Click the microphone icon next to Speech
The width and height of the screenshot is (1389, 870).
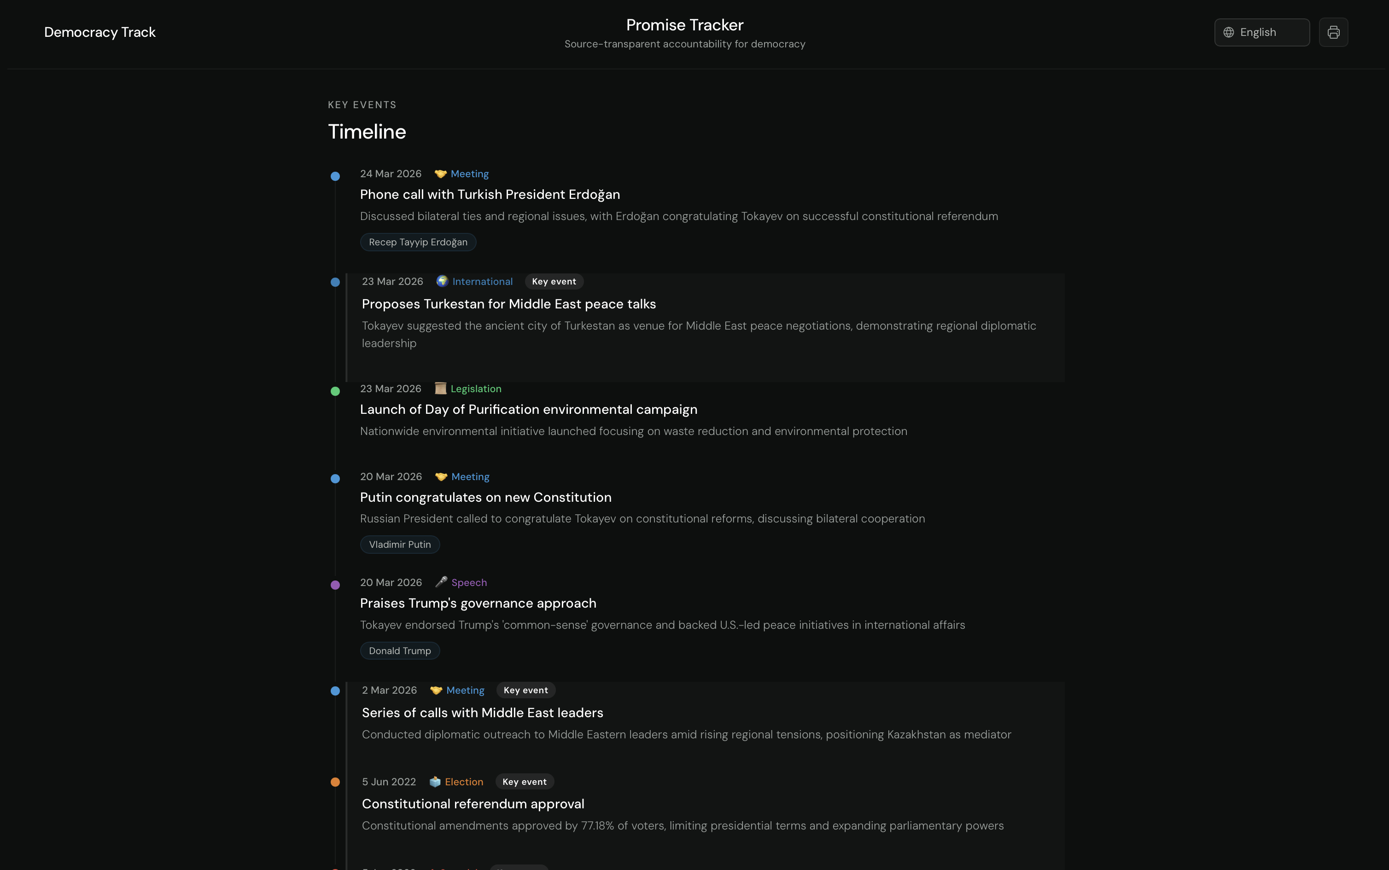coord(441,582)
